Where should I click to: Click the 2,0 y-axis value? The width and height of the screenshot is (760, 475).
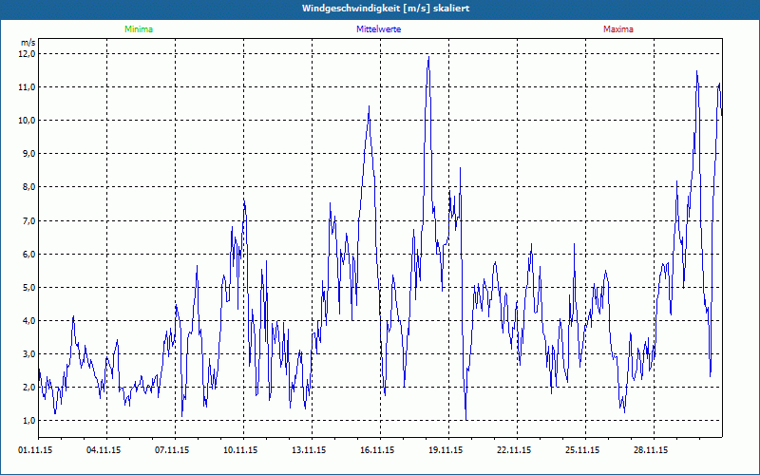(29, 388)
